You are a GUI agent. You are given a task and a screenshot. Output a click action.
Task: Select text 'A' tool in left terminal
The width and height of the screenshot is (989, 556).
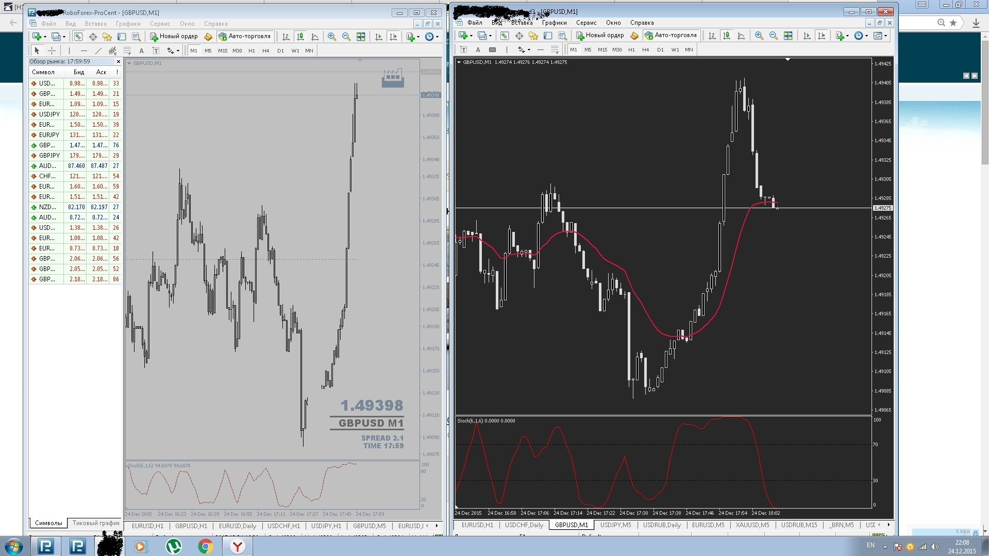click(141, 50)
